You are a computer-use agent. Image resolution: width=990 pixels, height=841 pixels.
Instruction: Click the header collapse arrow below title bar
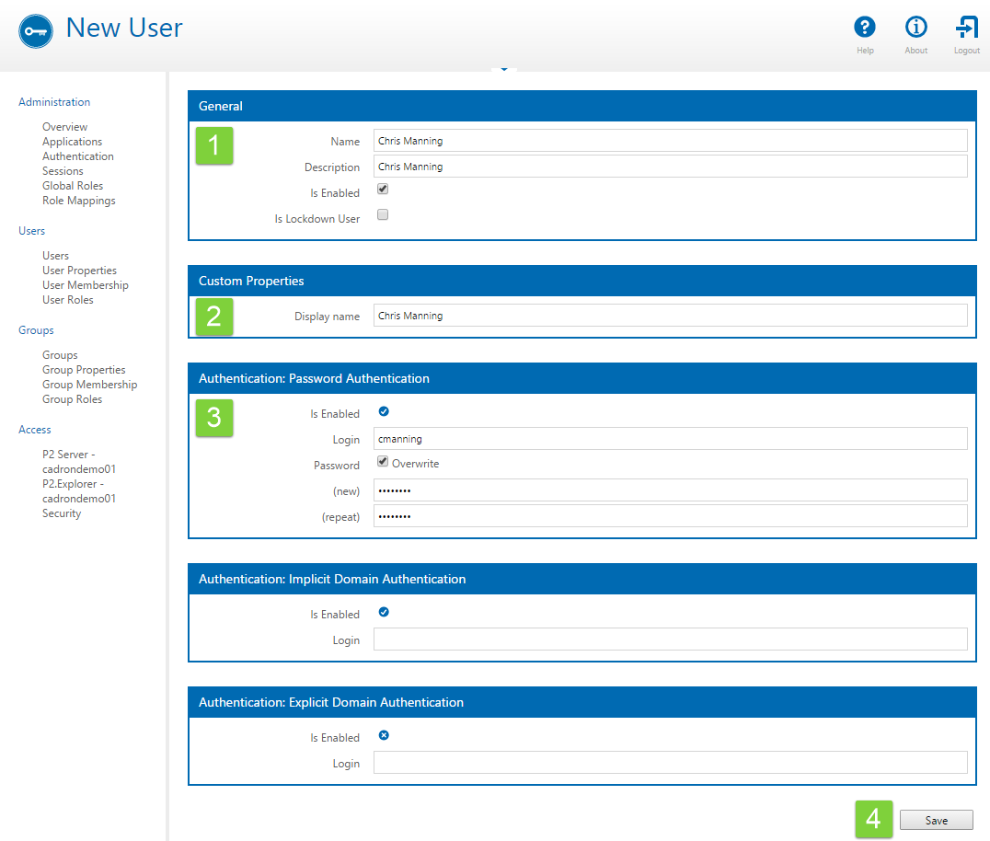[503, 70]
